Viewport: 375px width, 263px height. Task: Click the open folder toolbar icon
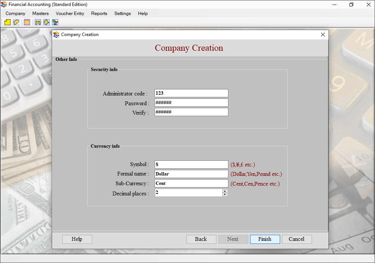tap(16, 22)
